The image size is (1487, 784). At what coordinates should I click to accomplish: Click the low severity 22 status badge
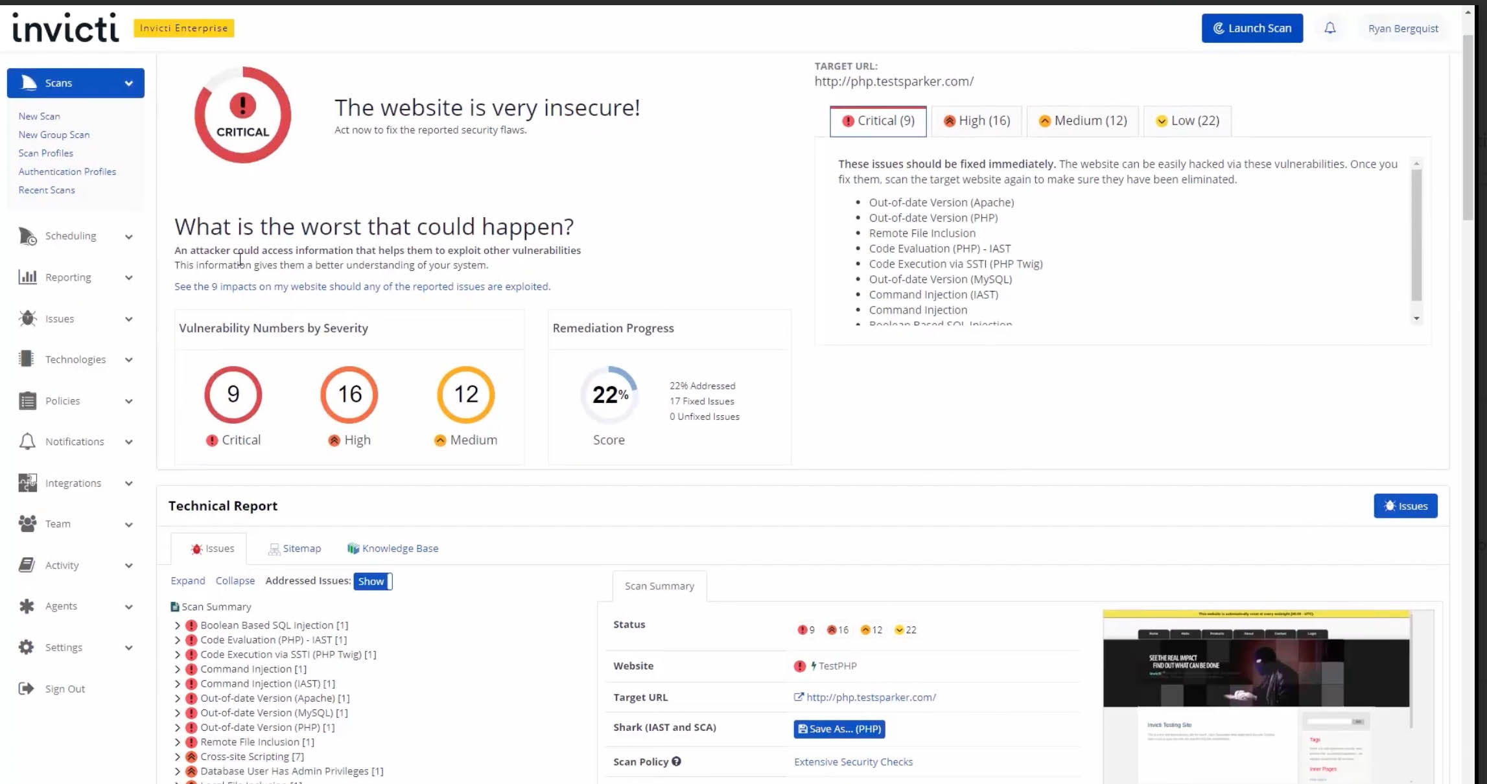point(905,630)
